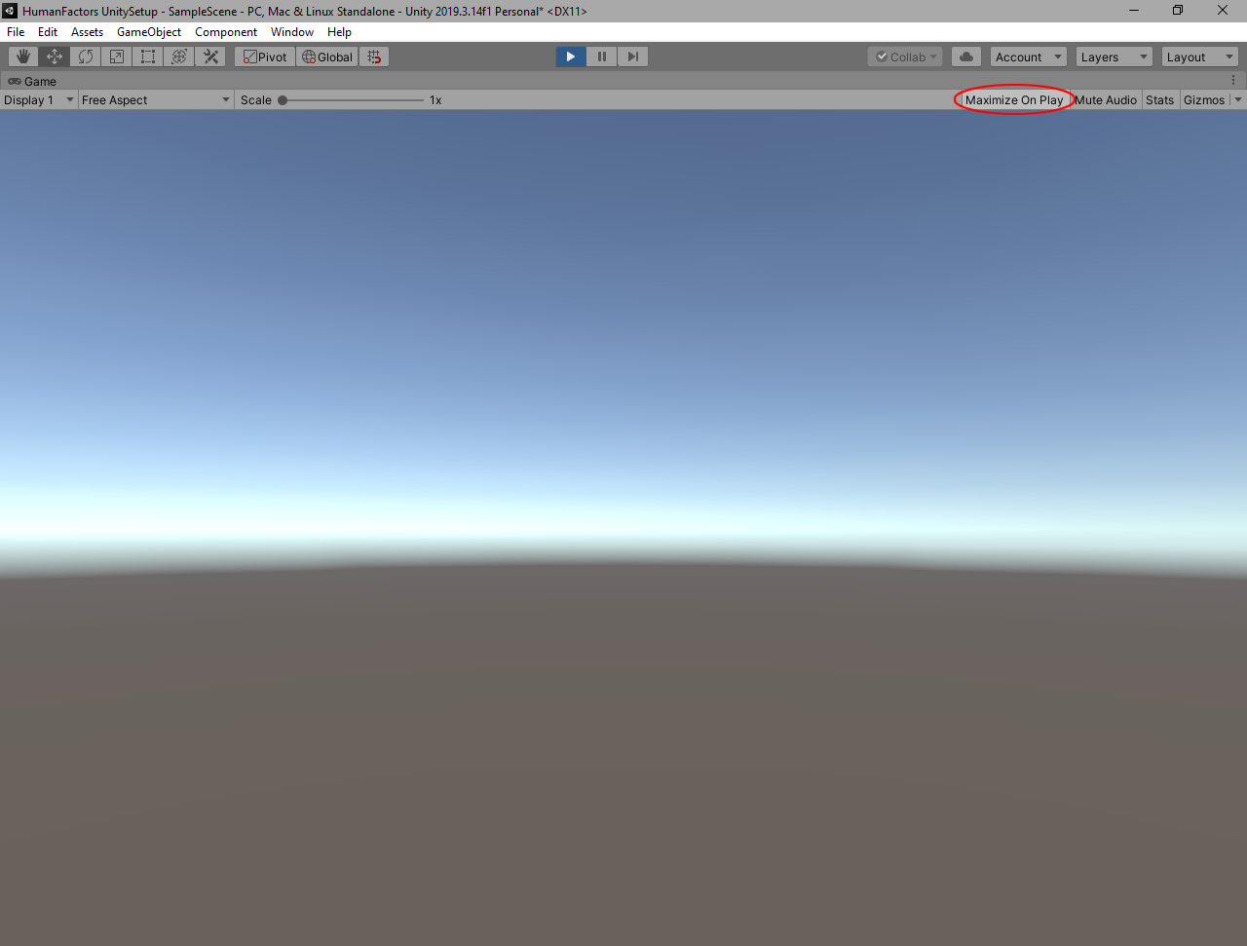Open the Edit menu

point(48,31)
